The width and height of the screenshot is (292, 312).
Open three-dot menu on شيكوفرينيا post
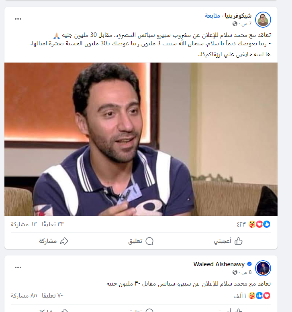[x=18, y=19]
